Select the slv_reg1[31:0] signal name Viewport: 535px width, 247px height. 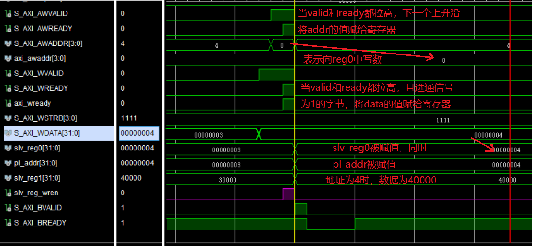tap(37, 178)
